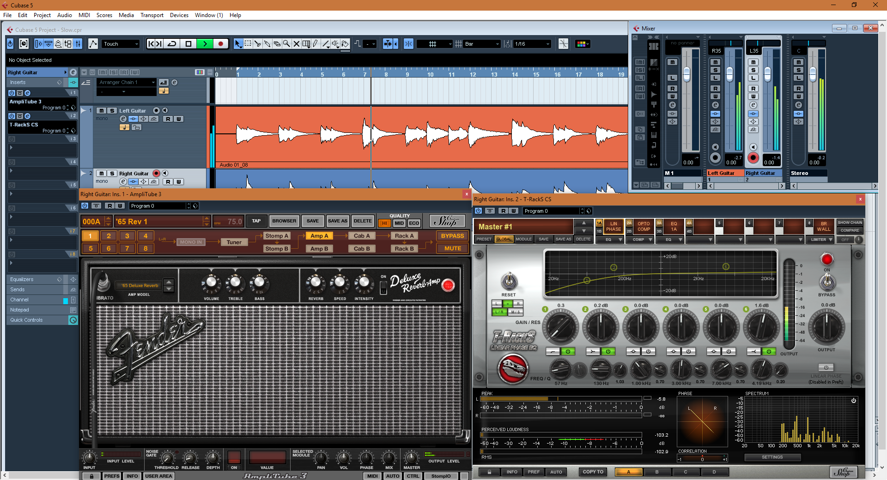Click SAVE AS button in AmpliTube

click(x=337, y=221)
